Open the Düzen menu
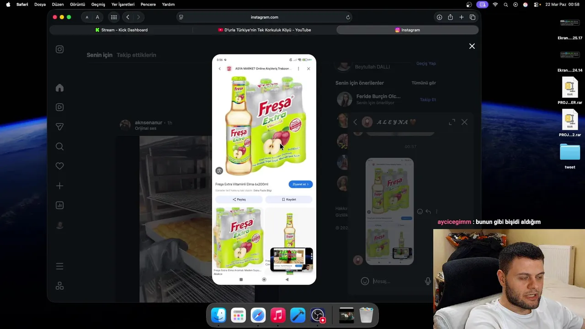 58,4
